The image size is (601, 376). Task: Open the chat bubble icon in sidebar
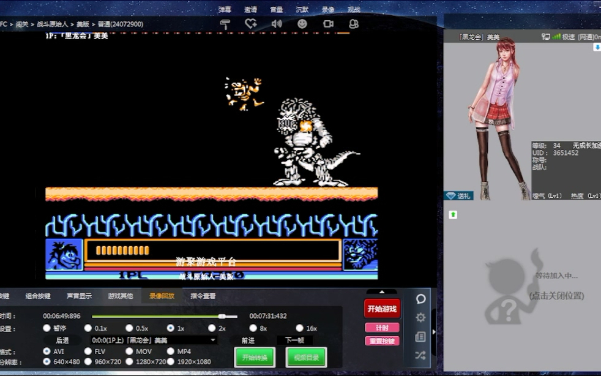point(420,299)
